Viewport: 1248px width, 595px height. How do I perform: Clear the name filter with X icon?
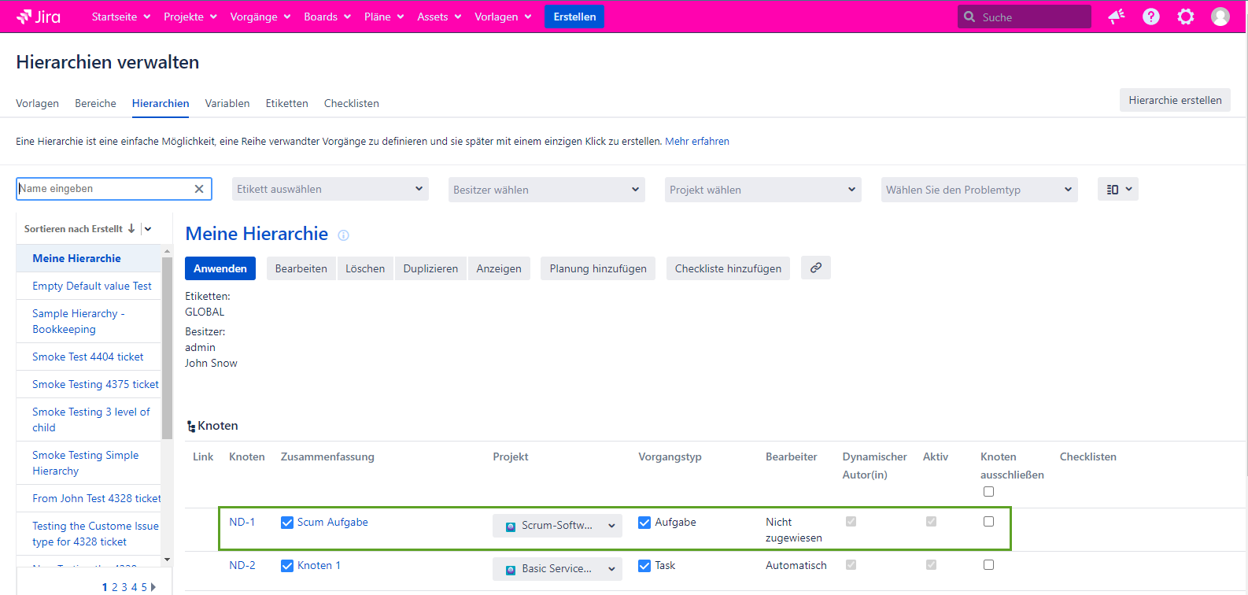pos(199,189)
